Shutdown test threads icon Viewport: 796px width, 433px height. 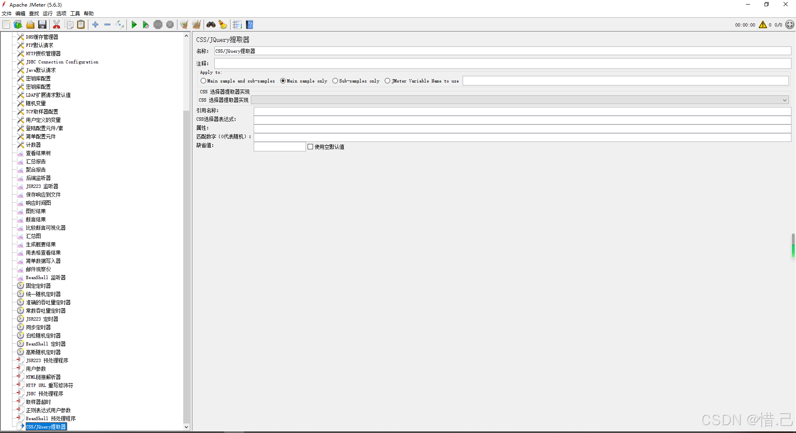(170, 25)
